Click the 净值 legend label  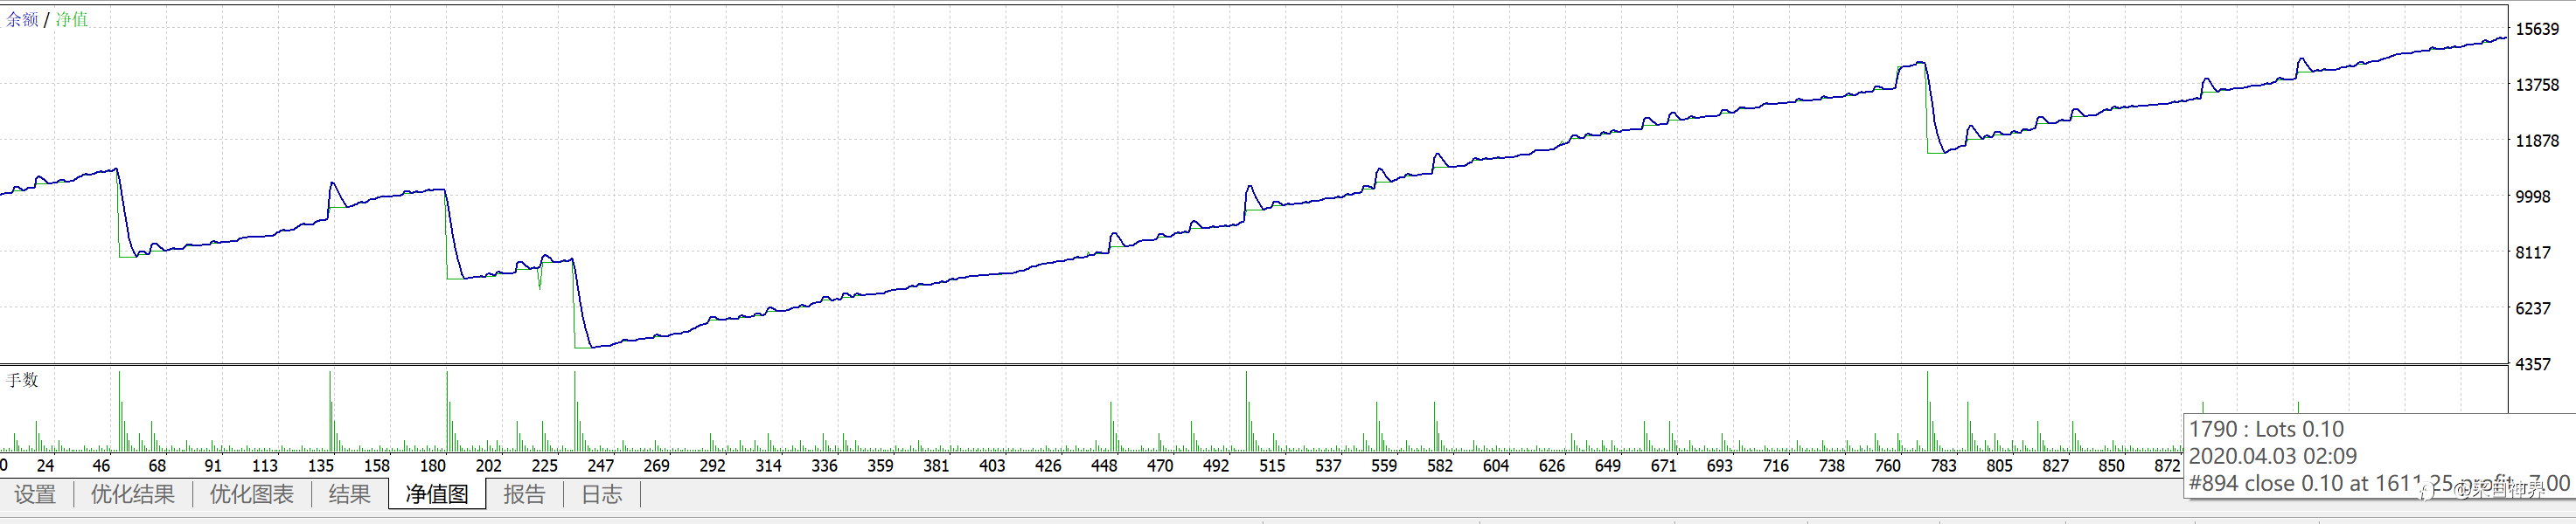(x=71, y=19)
